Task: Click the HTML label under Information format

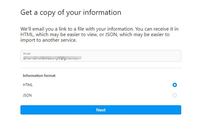Action: click(28, 85)
